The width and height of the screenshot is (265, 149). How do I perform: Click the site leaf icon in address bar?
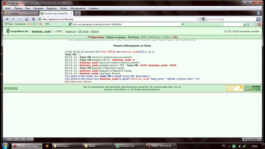[40, 19]
